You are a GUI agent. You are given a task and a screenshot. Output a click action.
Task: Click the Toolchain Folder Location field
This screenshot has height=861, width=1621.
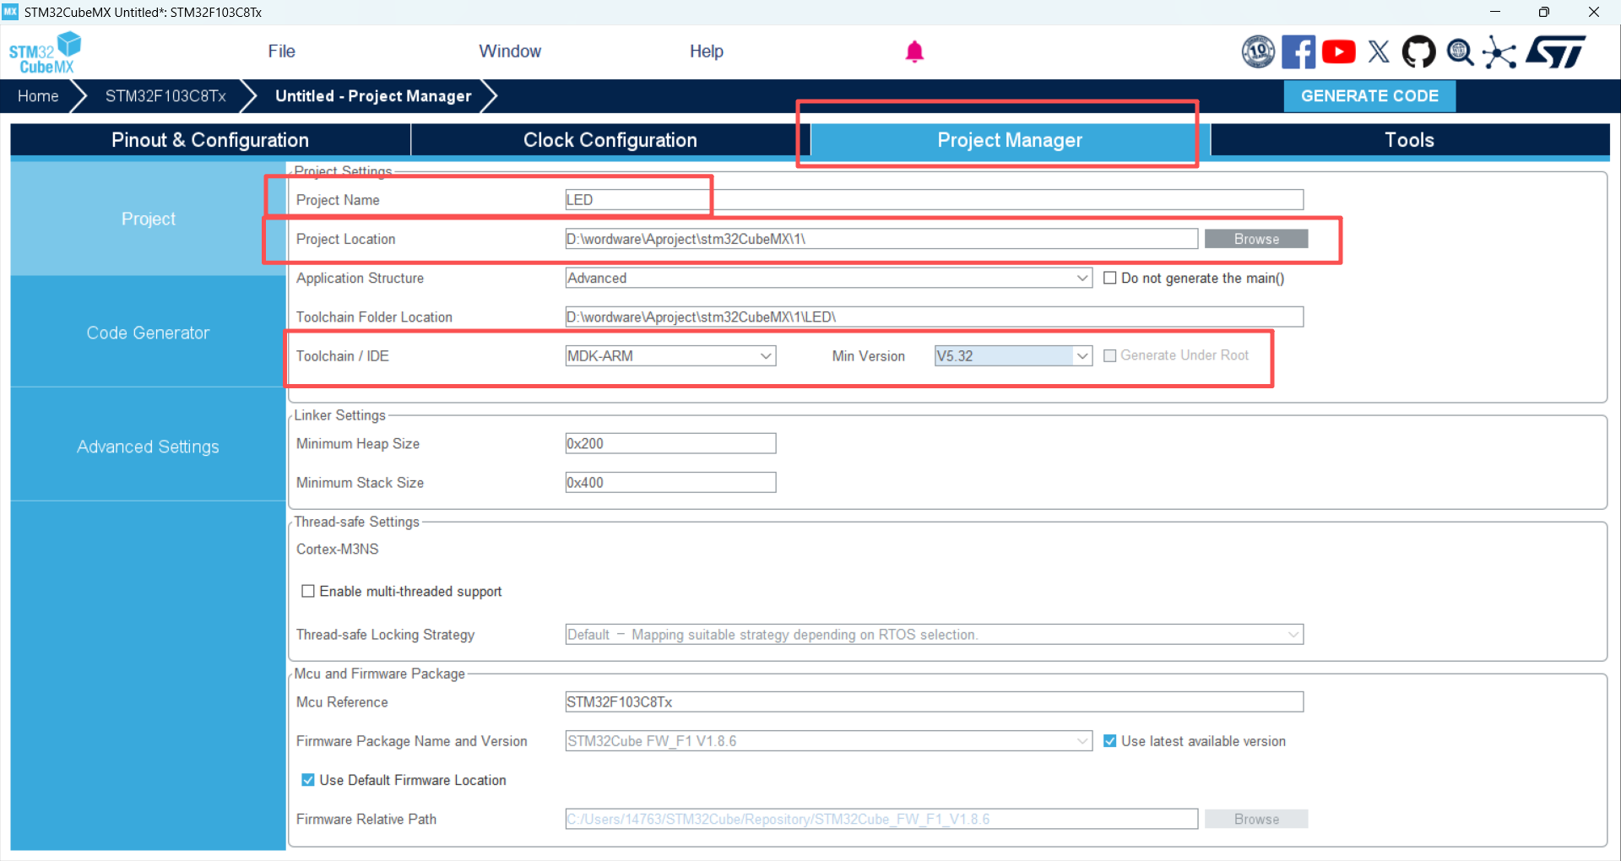[935, 317]
